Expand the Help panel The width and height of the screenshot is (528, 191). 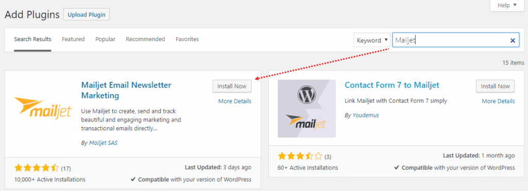click(507, 5)
